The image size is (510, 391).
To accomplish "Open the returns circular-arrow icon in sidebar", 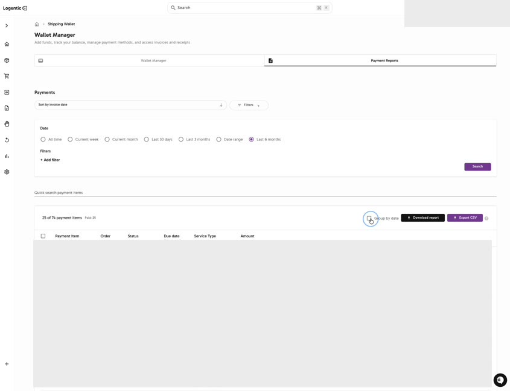I will (x=7, y=140).
